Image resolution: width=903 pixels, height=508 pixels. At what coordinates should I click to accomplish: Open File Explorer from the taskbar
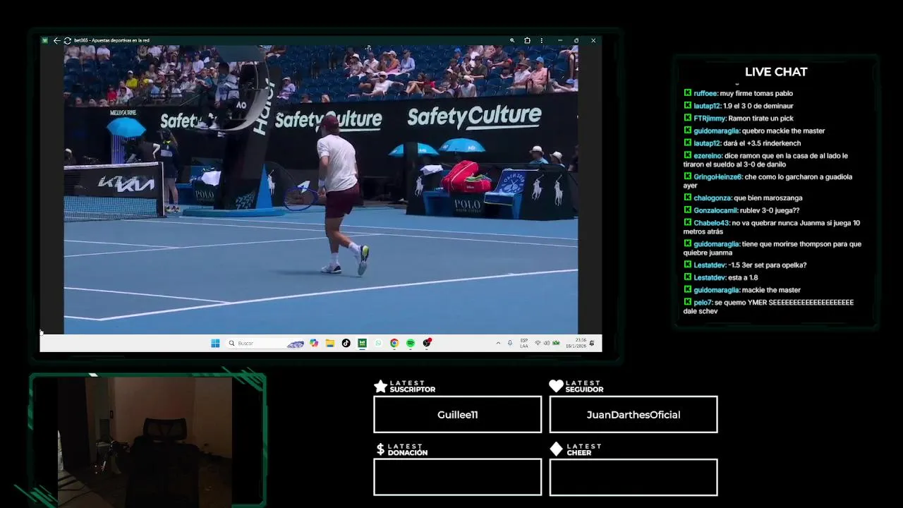(329, 344)
